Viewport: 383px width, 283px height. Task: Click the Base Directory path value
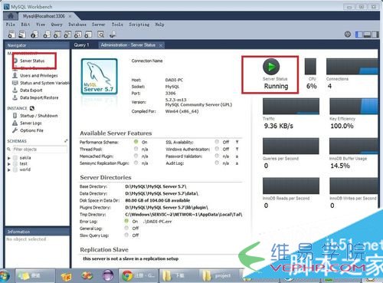pyautogui.click(x=155, y=186)
